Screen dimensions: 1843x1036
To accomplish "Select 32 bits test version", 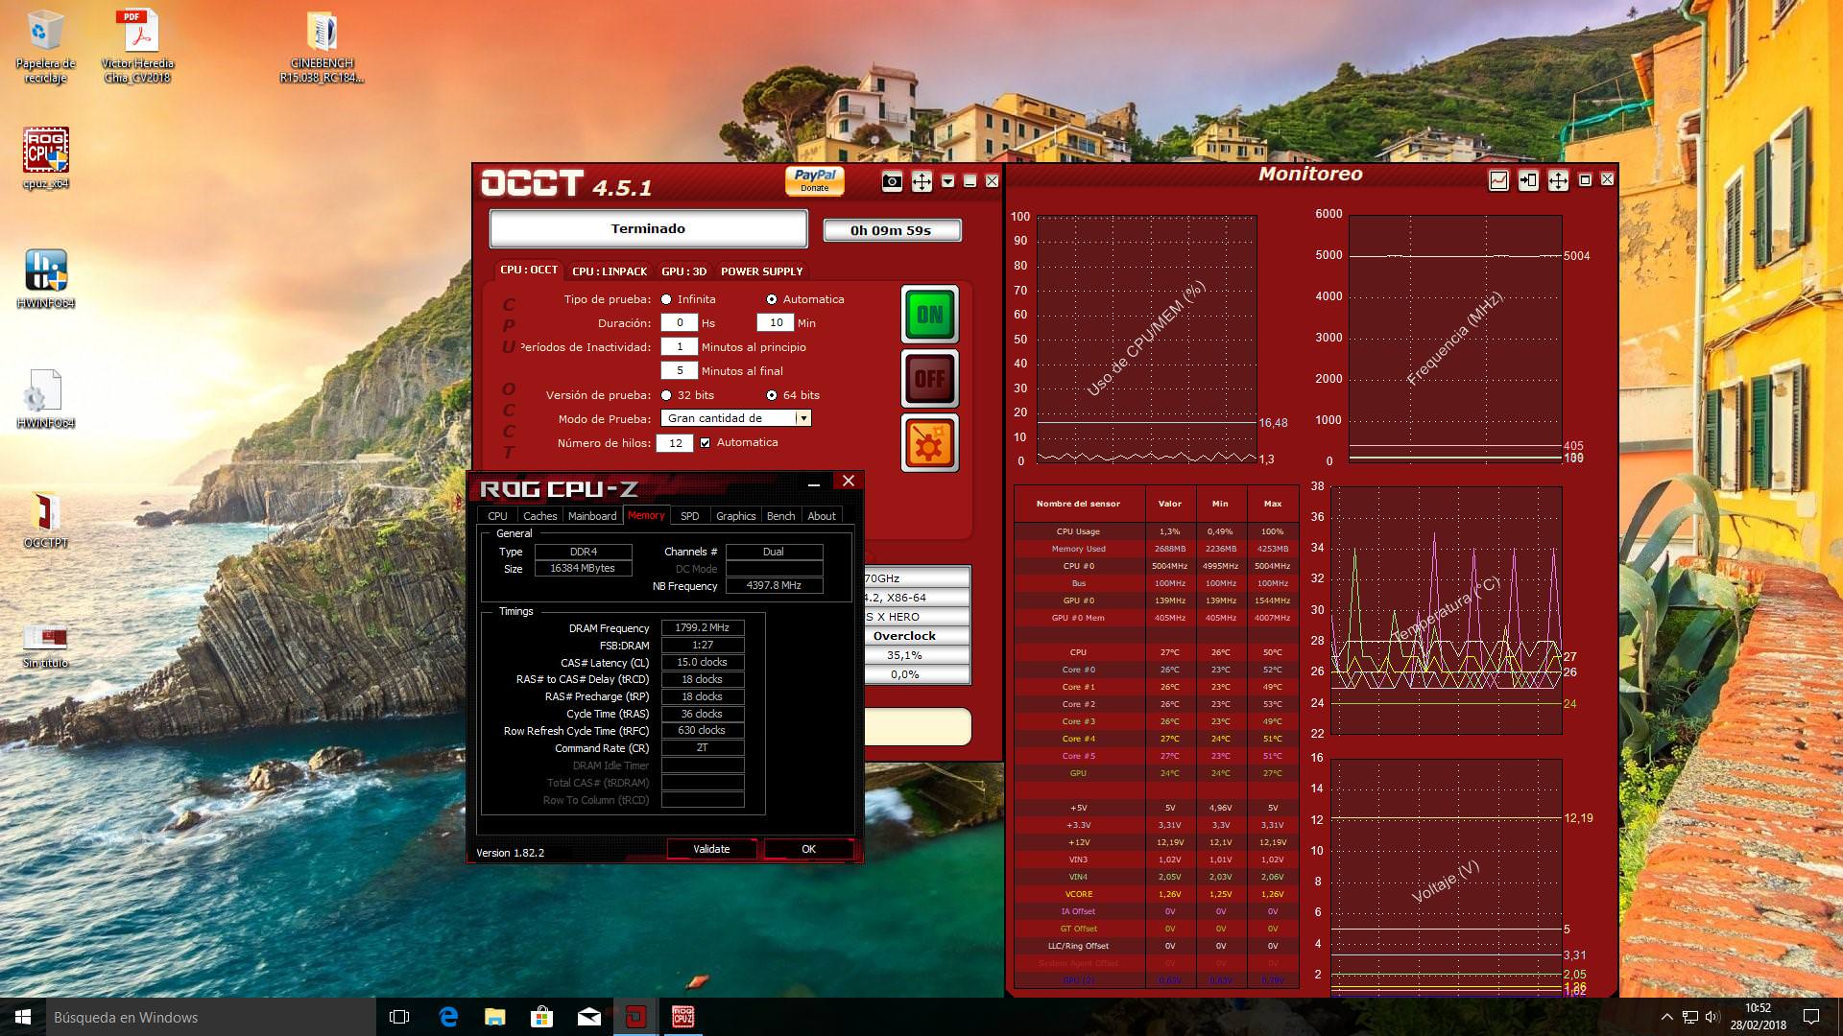I will (666, 395).
